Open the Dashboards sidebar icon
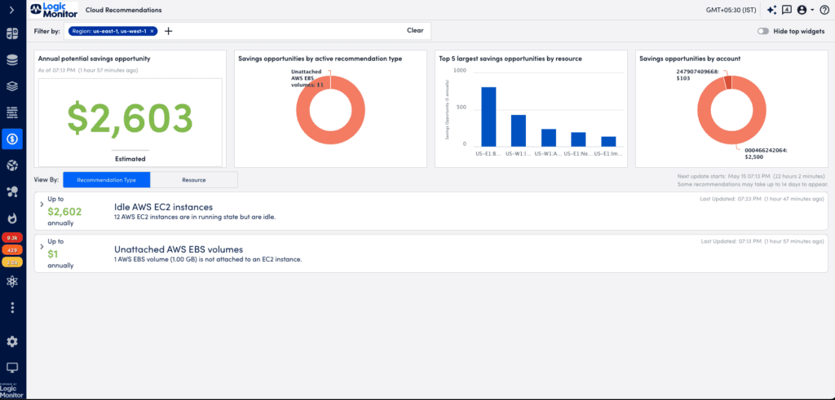Image resolution: width=835 pixels, height=400 pixels. [11, 34]
